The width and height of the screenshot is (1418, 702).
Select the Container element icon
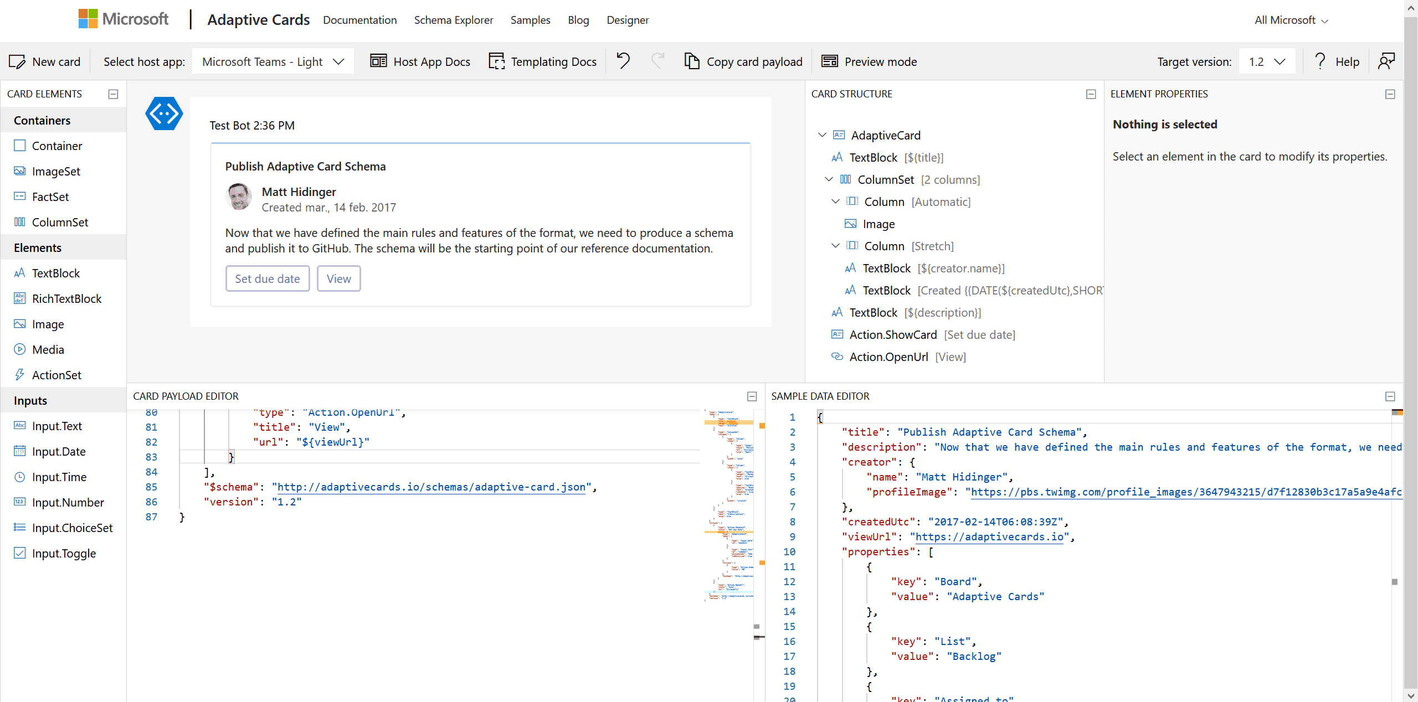click(x=20, y=146)
